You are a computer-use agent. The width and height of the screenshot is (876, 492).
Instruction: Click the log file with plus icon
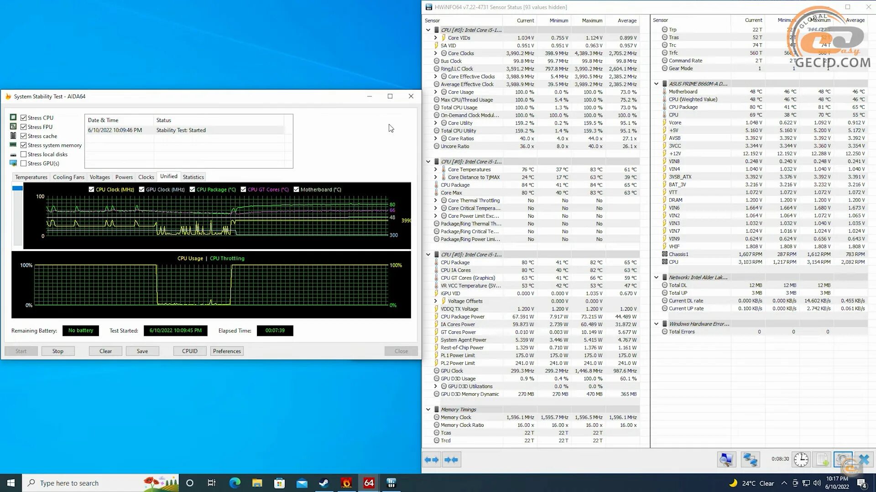[822, 459]
